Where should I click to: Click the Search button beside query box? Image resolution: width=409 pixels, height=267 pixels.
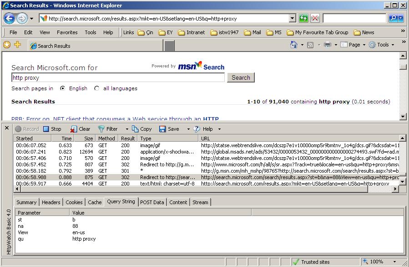pyautogui.click(x=241, y=77)
